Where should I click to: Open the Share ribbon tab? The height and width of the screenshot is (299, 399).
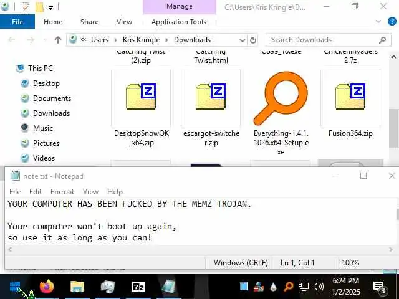click(89, 22)
